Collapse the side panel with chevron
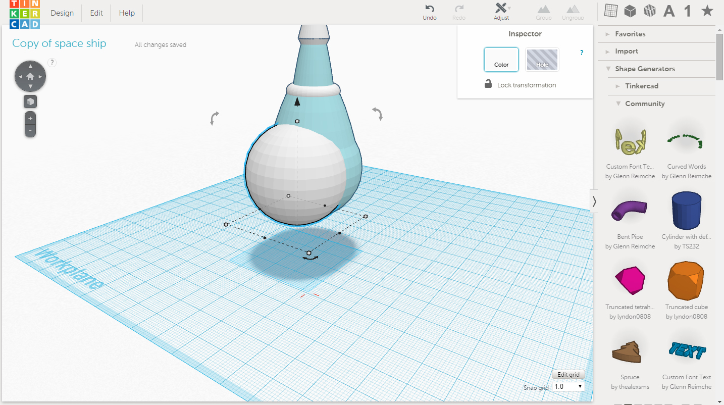Screen dimensions: 724x405 pos(594,201)
